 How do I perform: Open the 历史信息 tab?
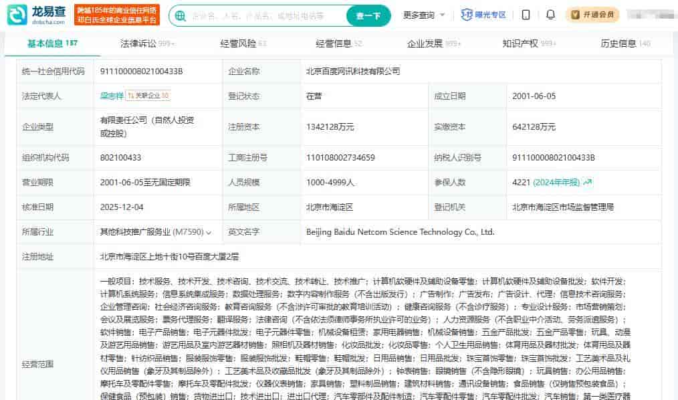pyautogui.click(x=625, y=43)
